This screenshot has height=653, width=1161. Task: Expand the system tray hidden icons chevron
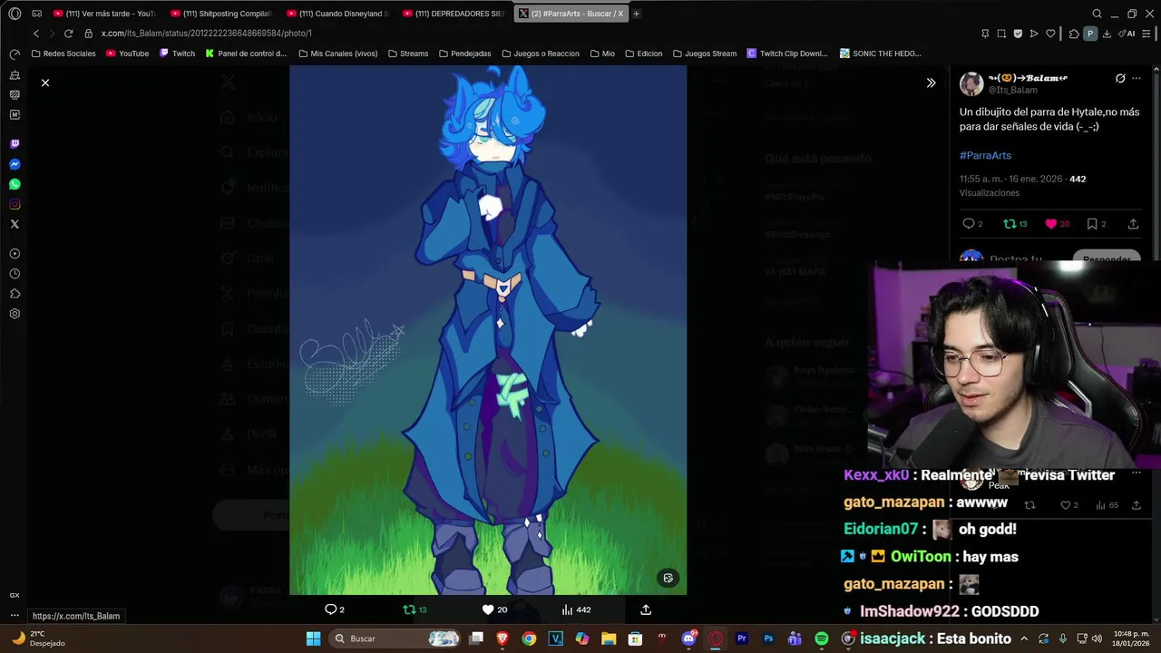point(1024,638)
